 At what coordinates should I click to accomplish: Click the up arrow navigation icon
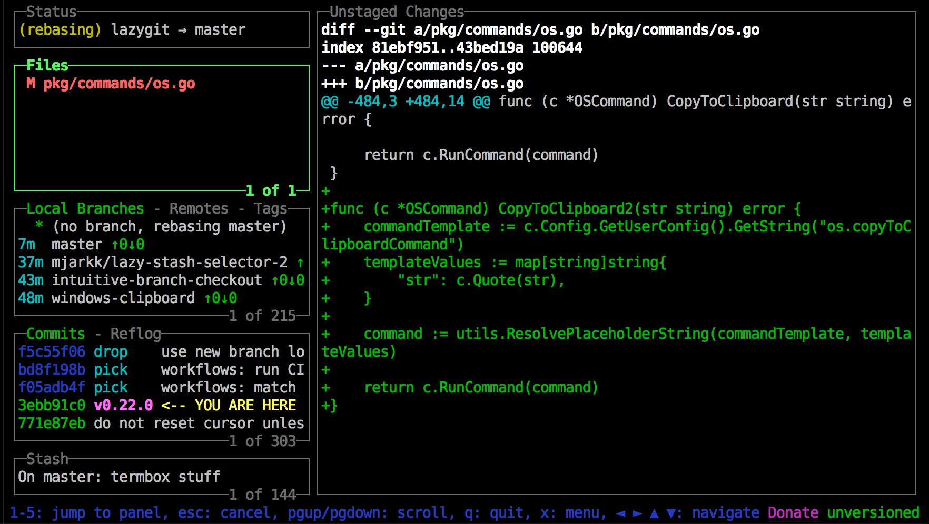[x=654, y=512]
